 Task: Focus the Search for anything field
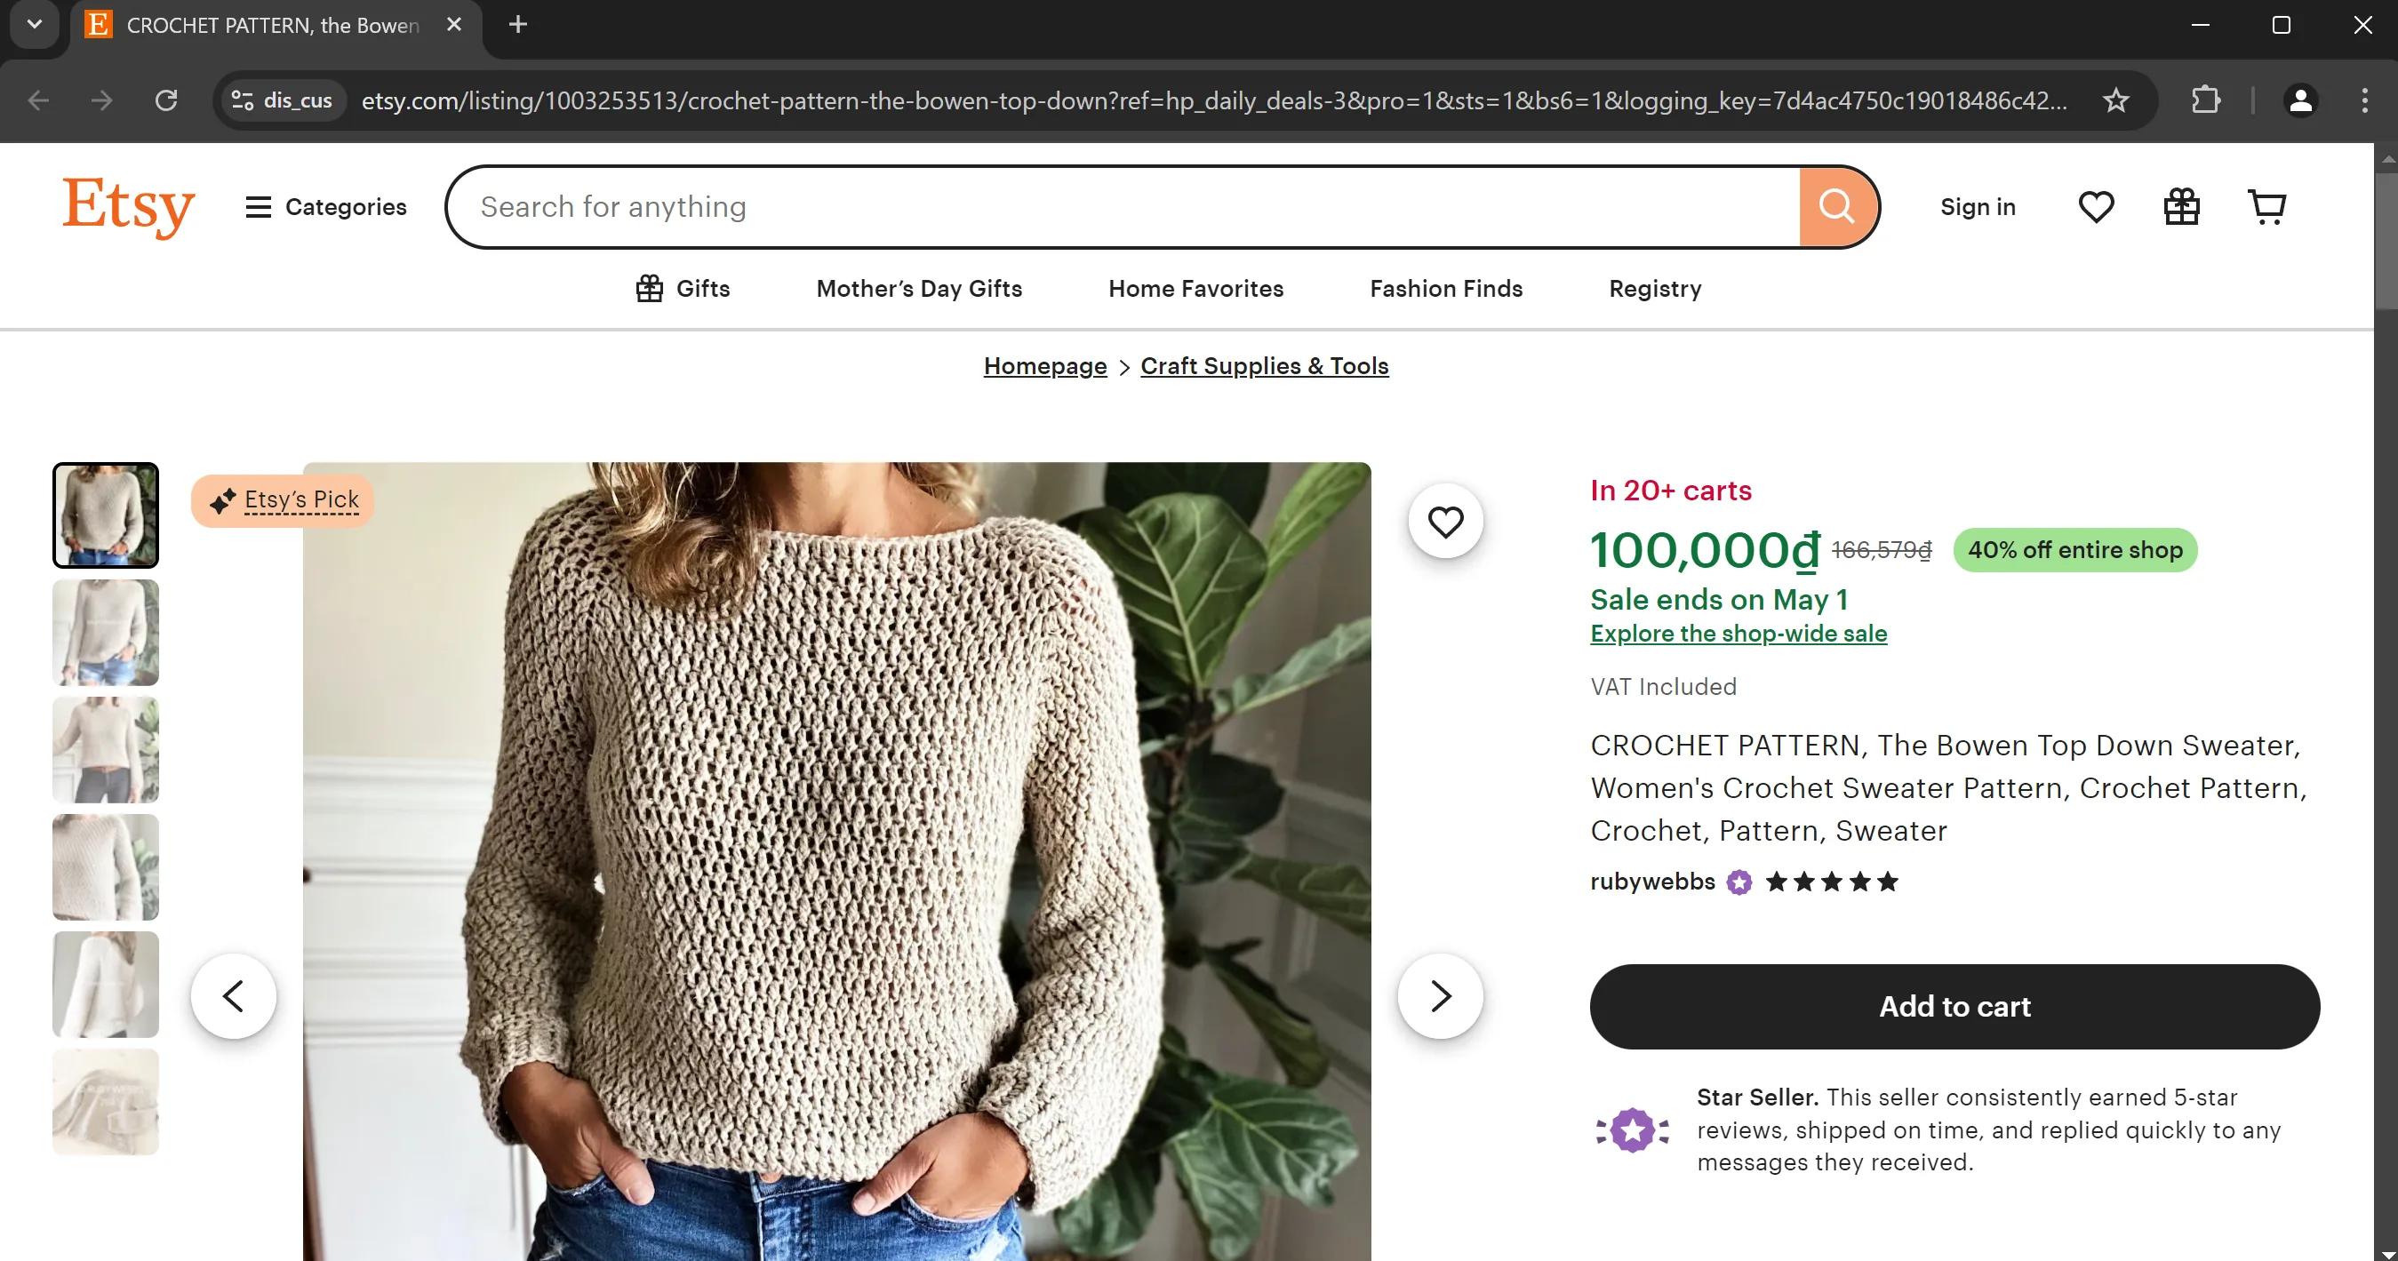(1117, 206)
